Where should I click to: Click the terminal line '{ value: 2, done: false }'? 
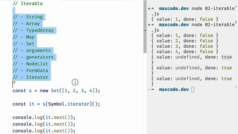click(185, 41)
